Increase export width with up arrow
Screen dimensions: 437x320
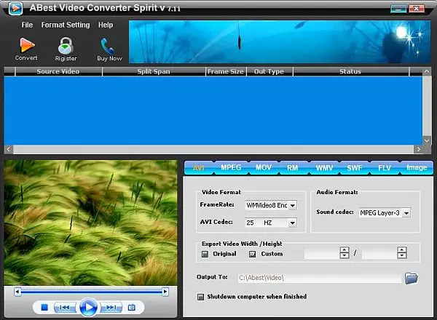point(345,249)
